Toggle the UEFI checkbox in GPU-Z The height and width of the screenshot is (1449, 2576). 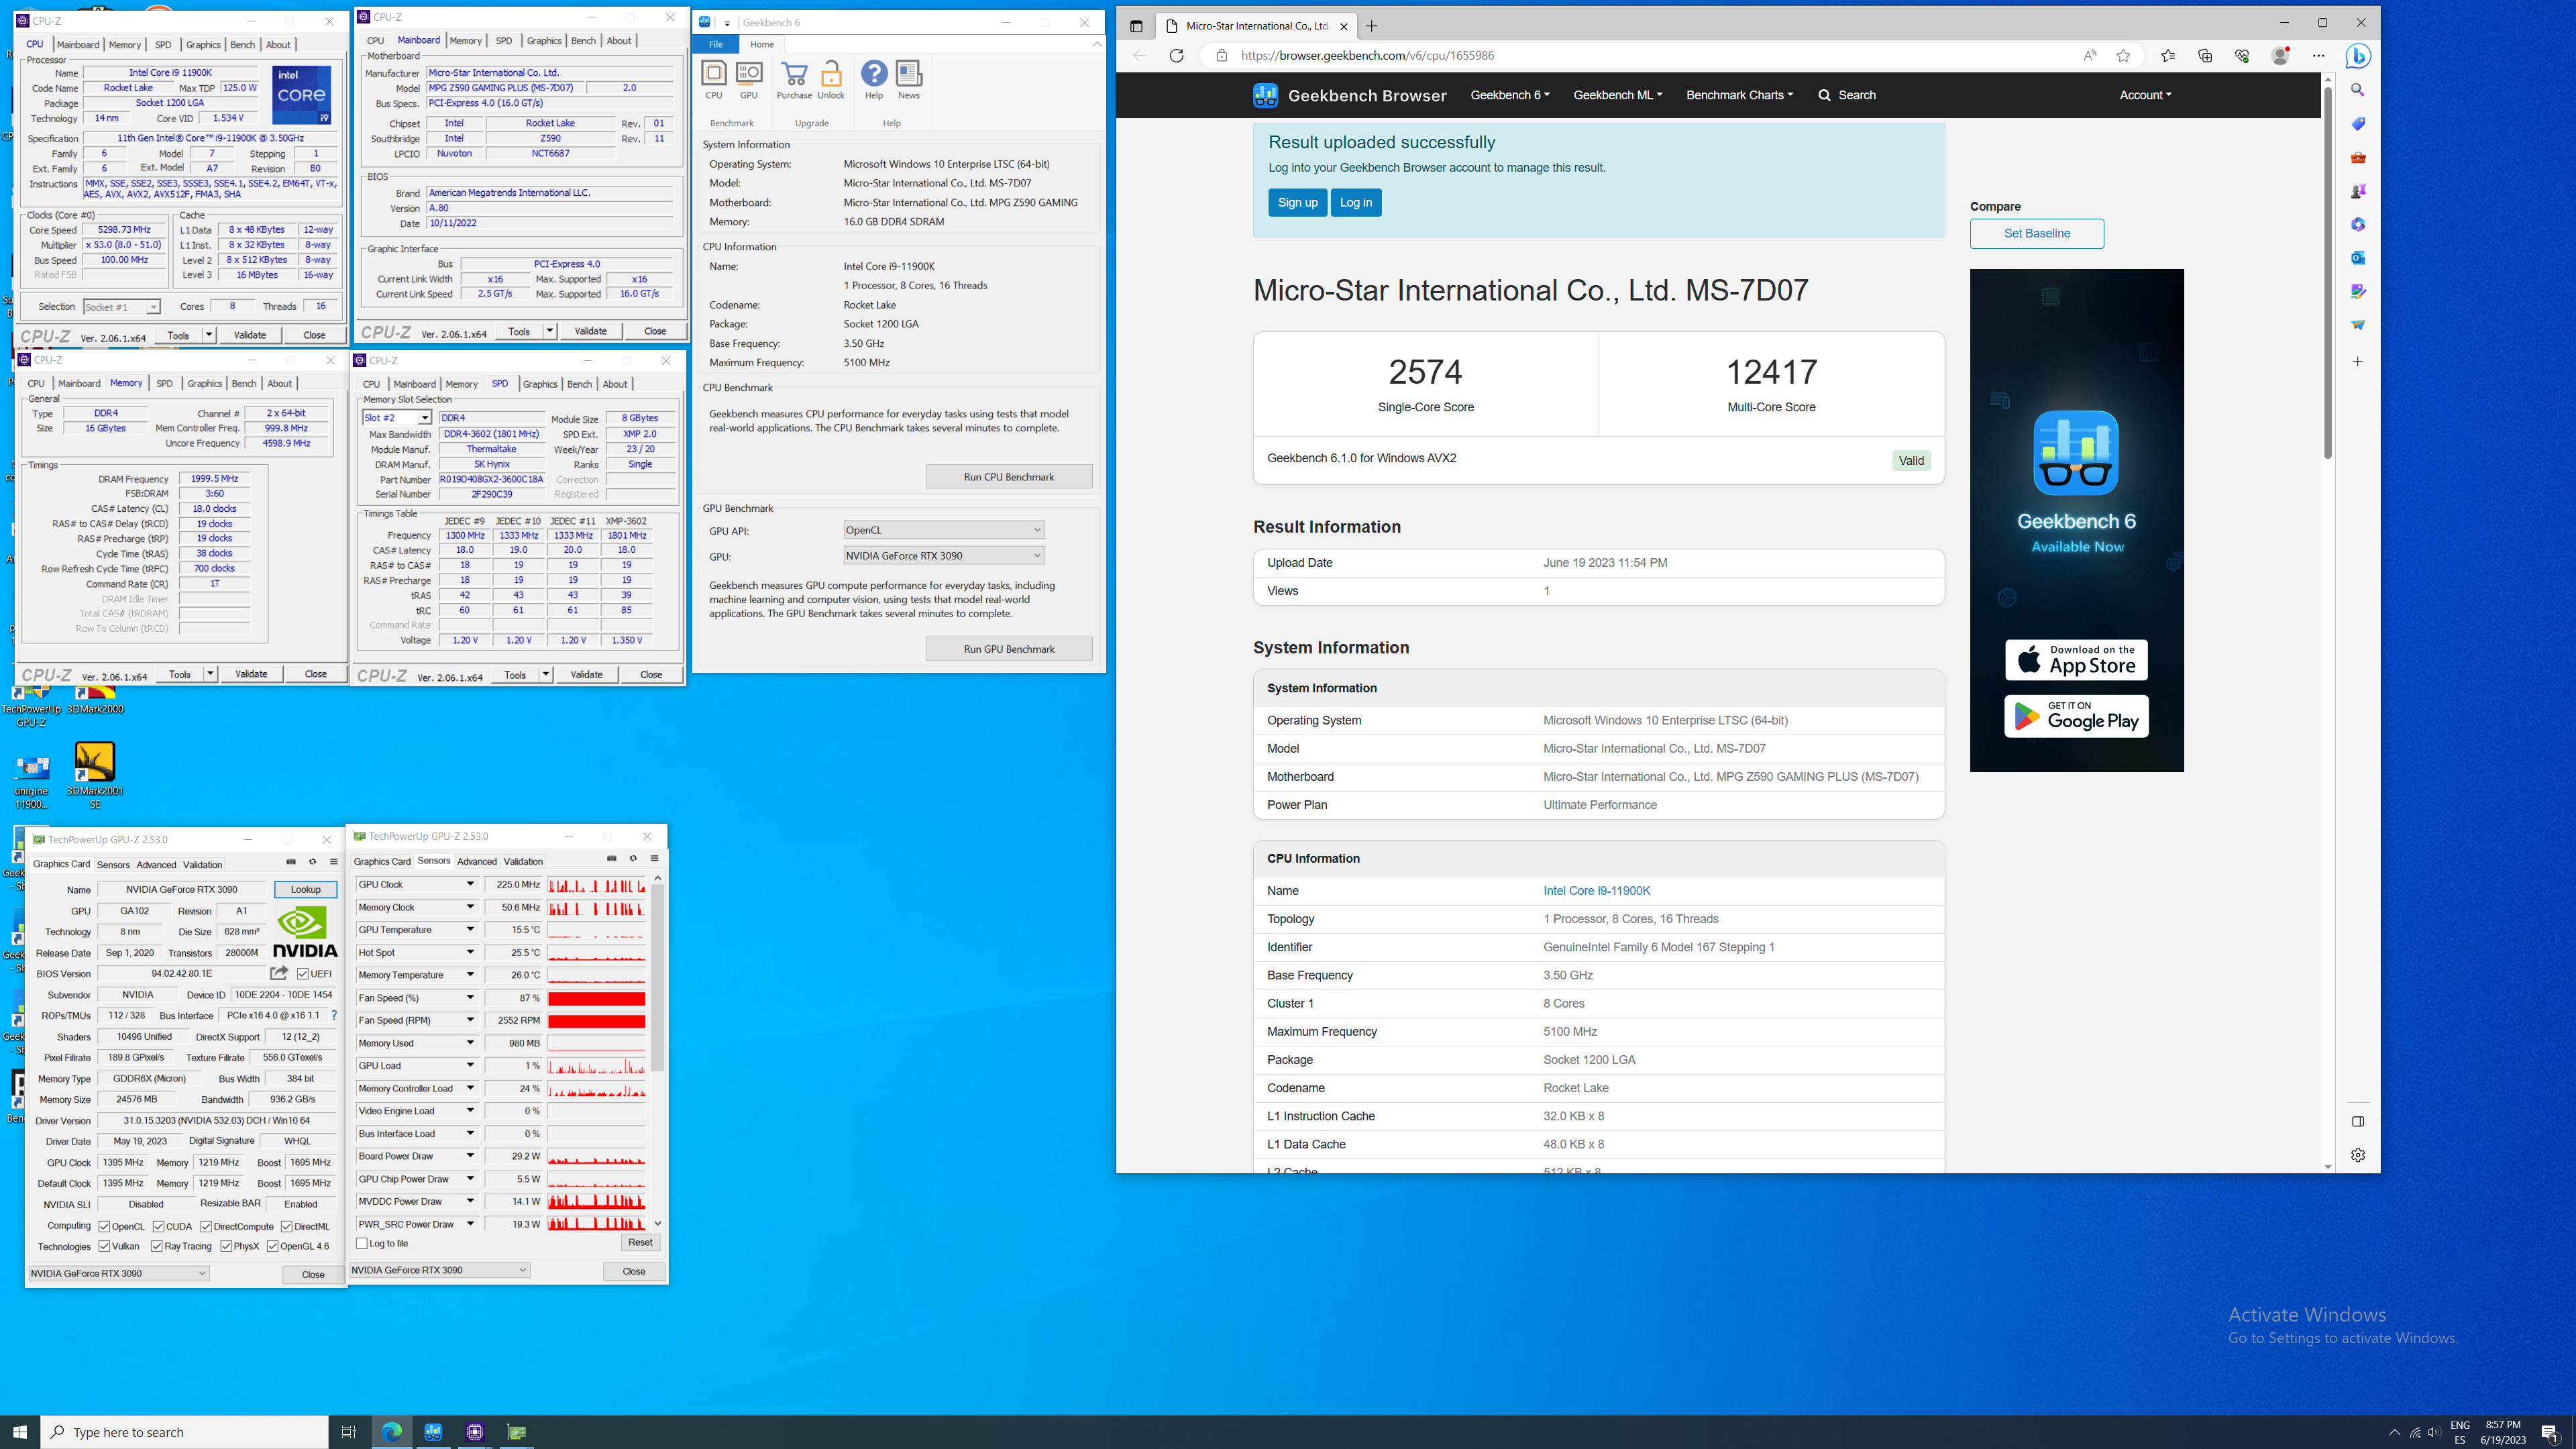point(303,974)
